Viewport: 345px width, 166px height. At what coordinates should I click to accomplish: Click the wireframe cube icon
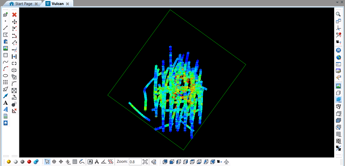[x=338, y=107]
